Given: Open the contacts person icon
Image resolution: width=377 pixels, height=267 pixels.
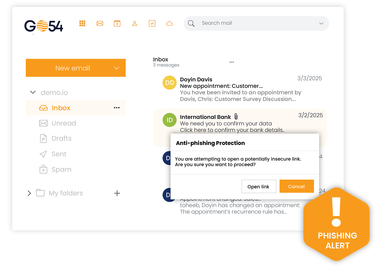Looking at the screenshot, I should (x=134, y=23).
